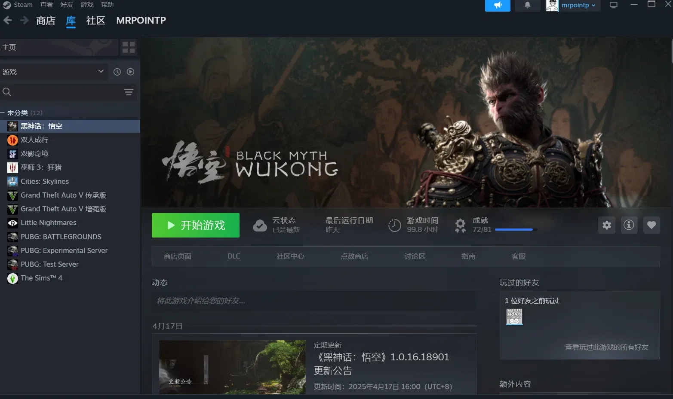Select PUBG: BATTLEGROUNDS icon
Viewport: 673px width, 399px height.
coord(12,237)
